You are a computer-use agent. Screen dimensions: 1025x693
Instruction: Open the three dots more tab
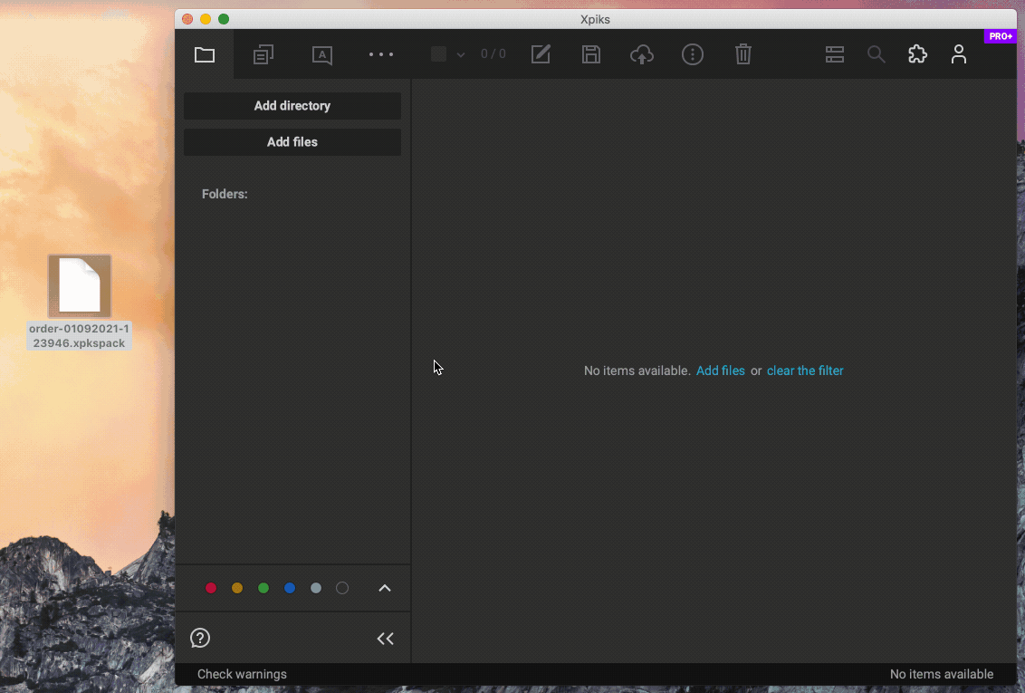(x=381, y=54)
